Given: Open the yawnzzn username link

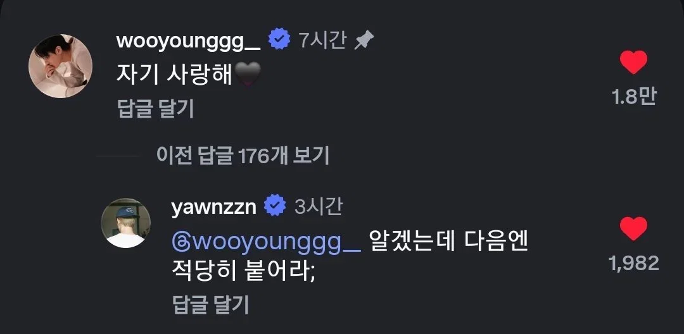Looking at the screenshot, I should click(x=214, y=207).
